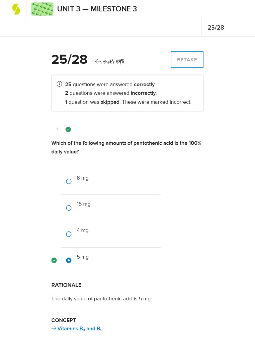Click the handwritten arrow next to score

pyautogui.click(x=98, y=61)
